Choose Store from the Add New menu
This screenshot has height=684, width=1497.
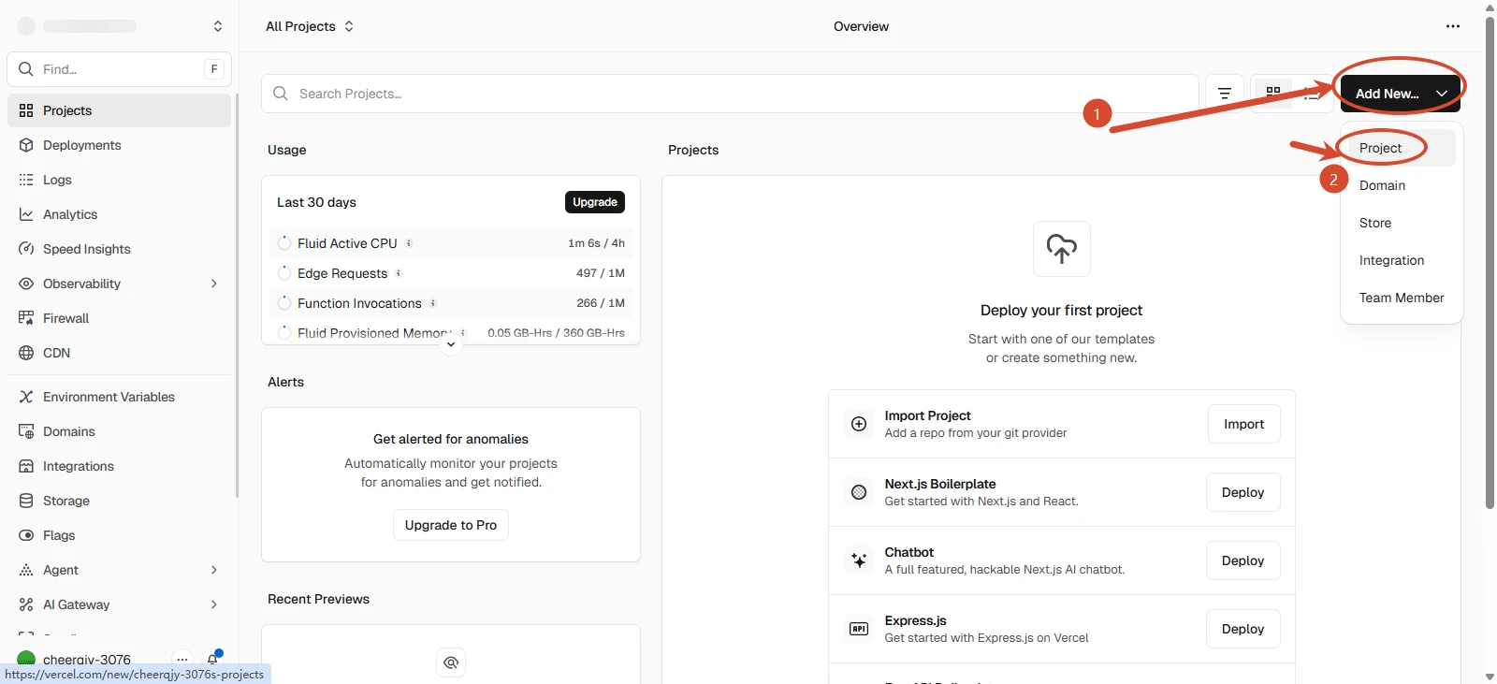coord(1401,223)
